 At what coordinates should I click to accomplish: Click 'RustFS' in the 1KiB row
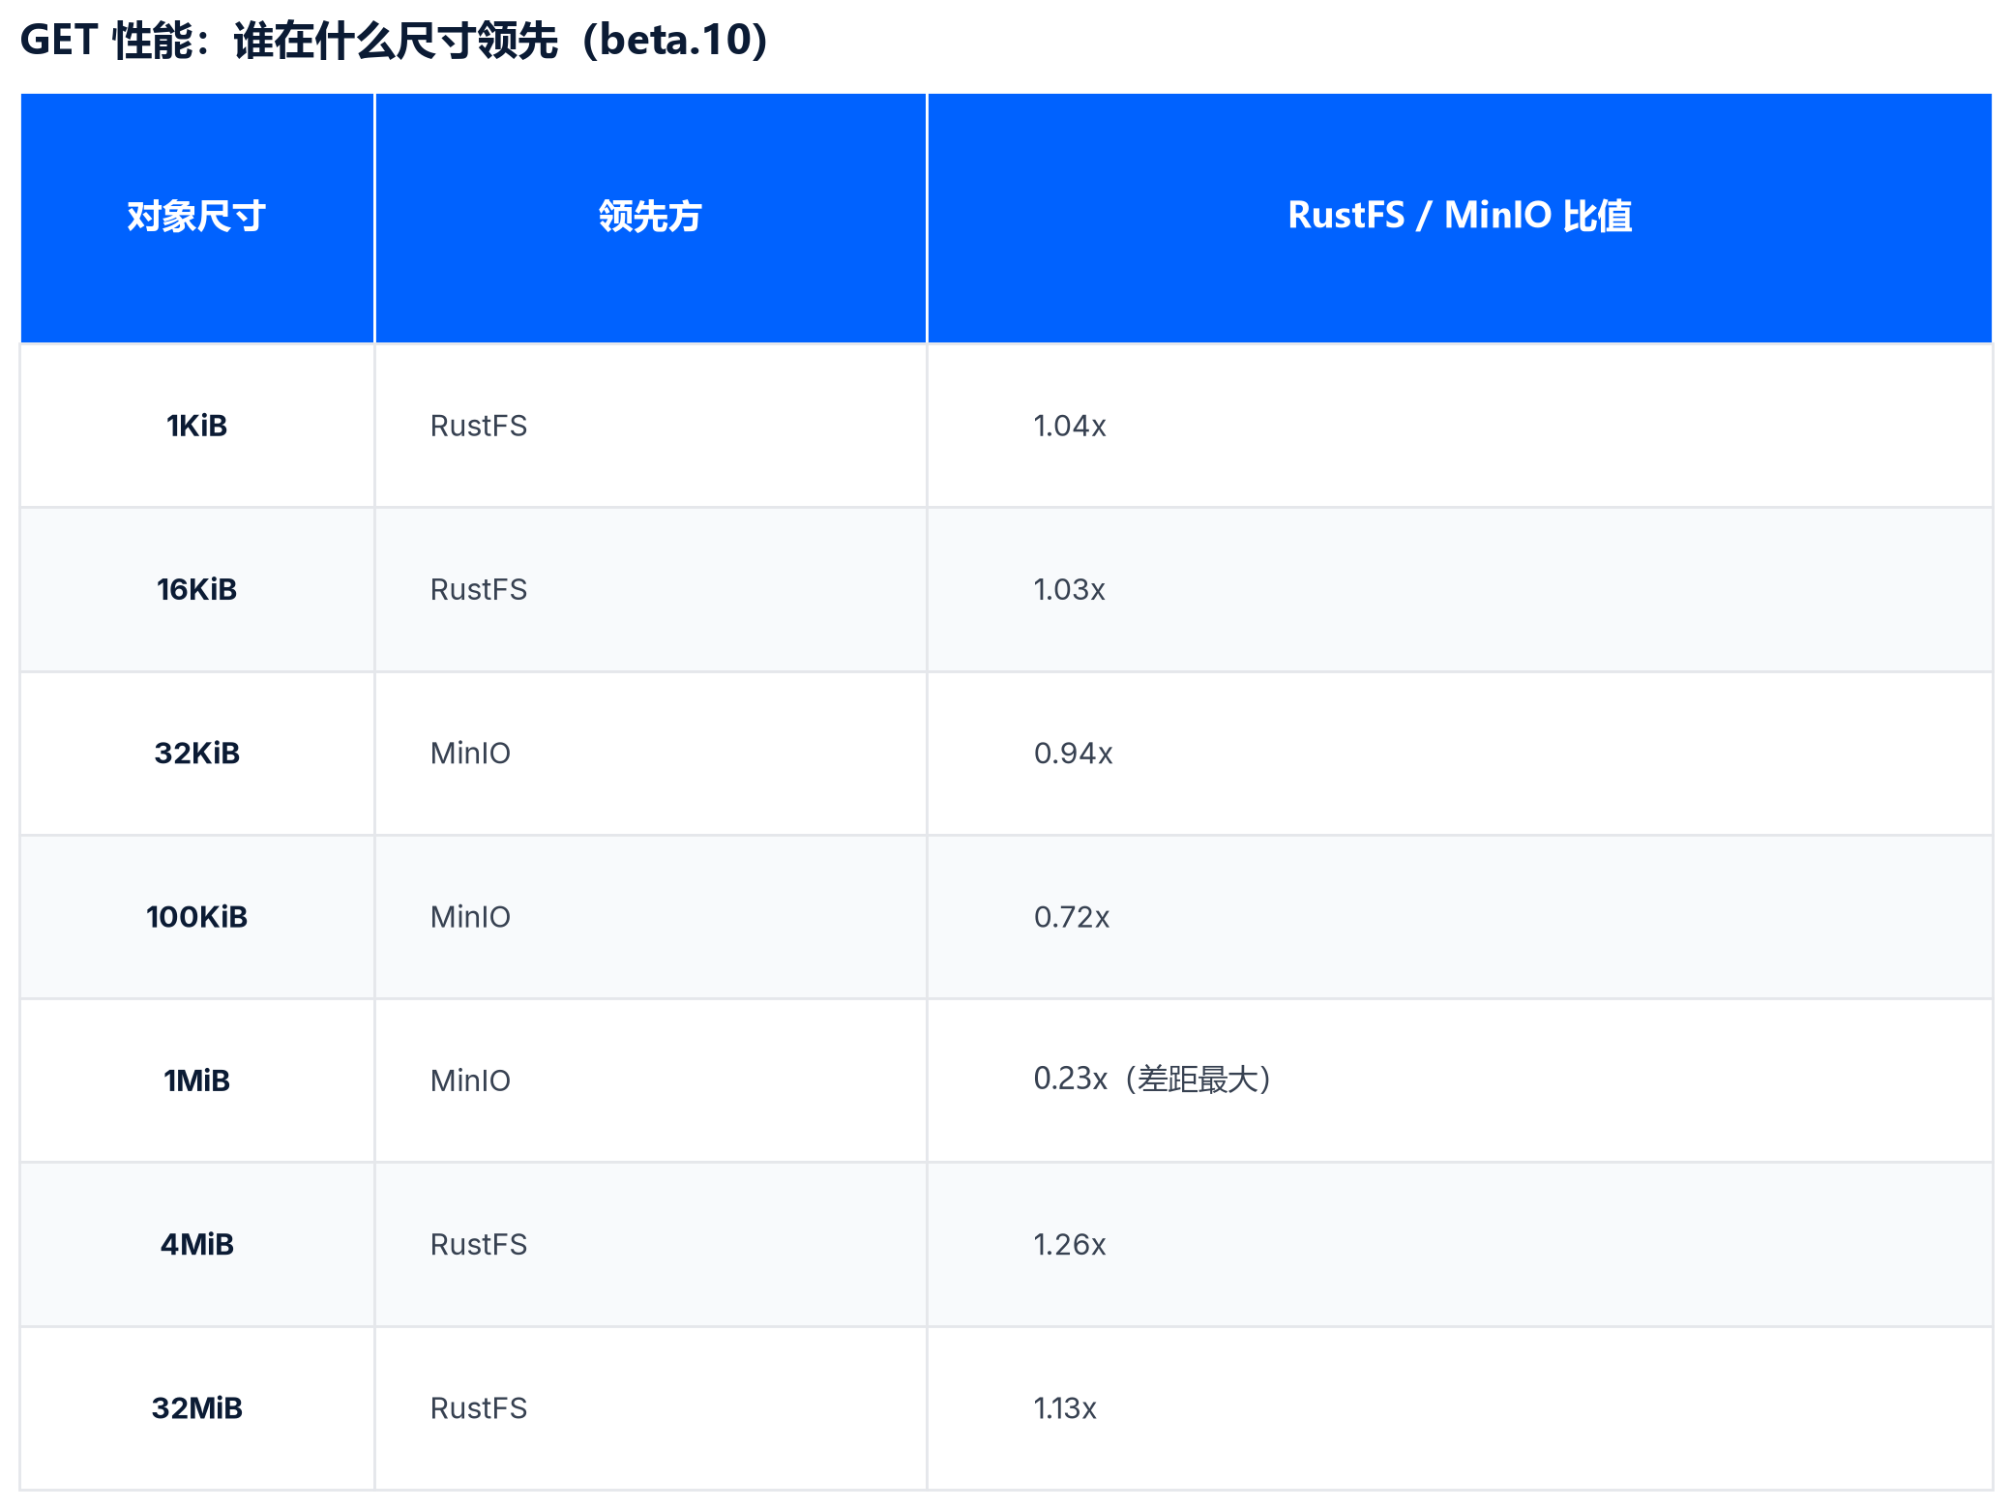(479, 426)
